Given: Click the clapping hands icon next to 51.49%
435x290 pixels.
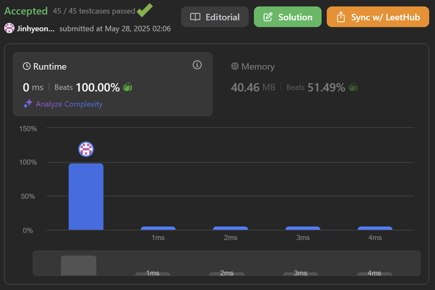Looking at the screenshot, I should [x=353, y=87].
